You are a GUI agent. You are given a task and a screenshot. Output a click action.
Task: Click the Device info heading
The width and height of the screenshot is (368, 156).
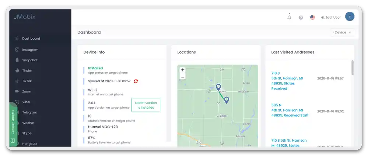[94, 52]
